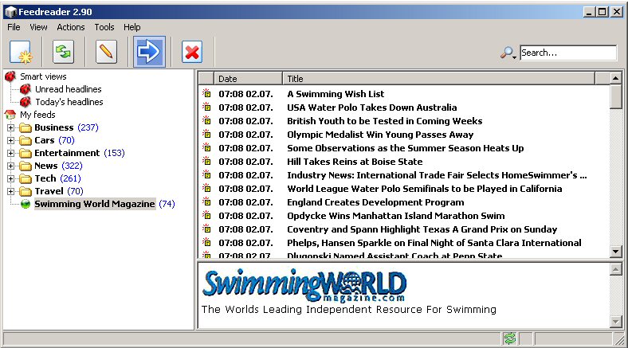This screenshot has height=348, width=628.
Task: Select Unread headlines smart view
Action: [x=68, y=89]
